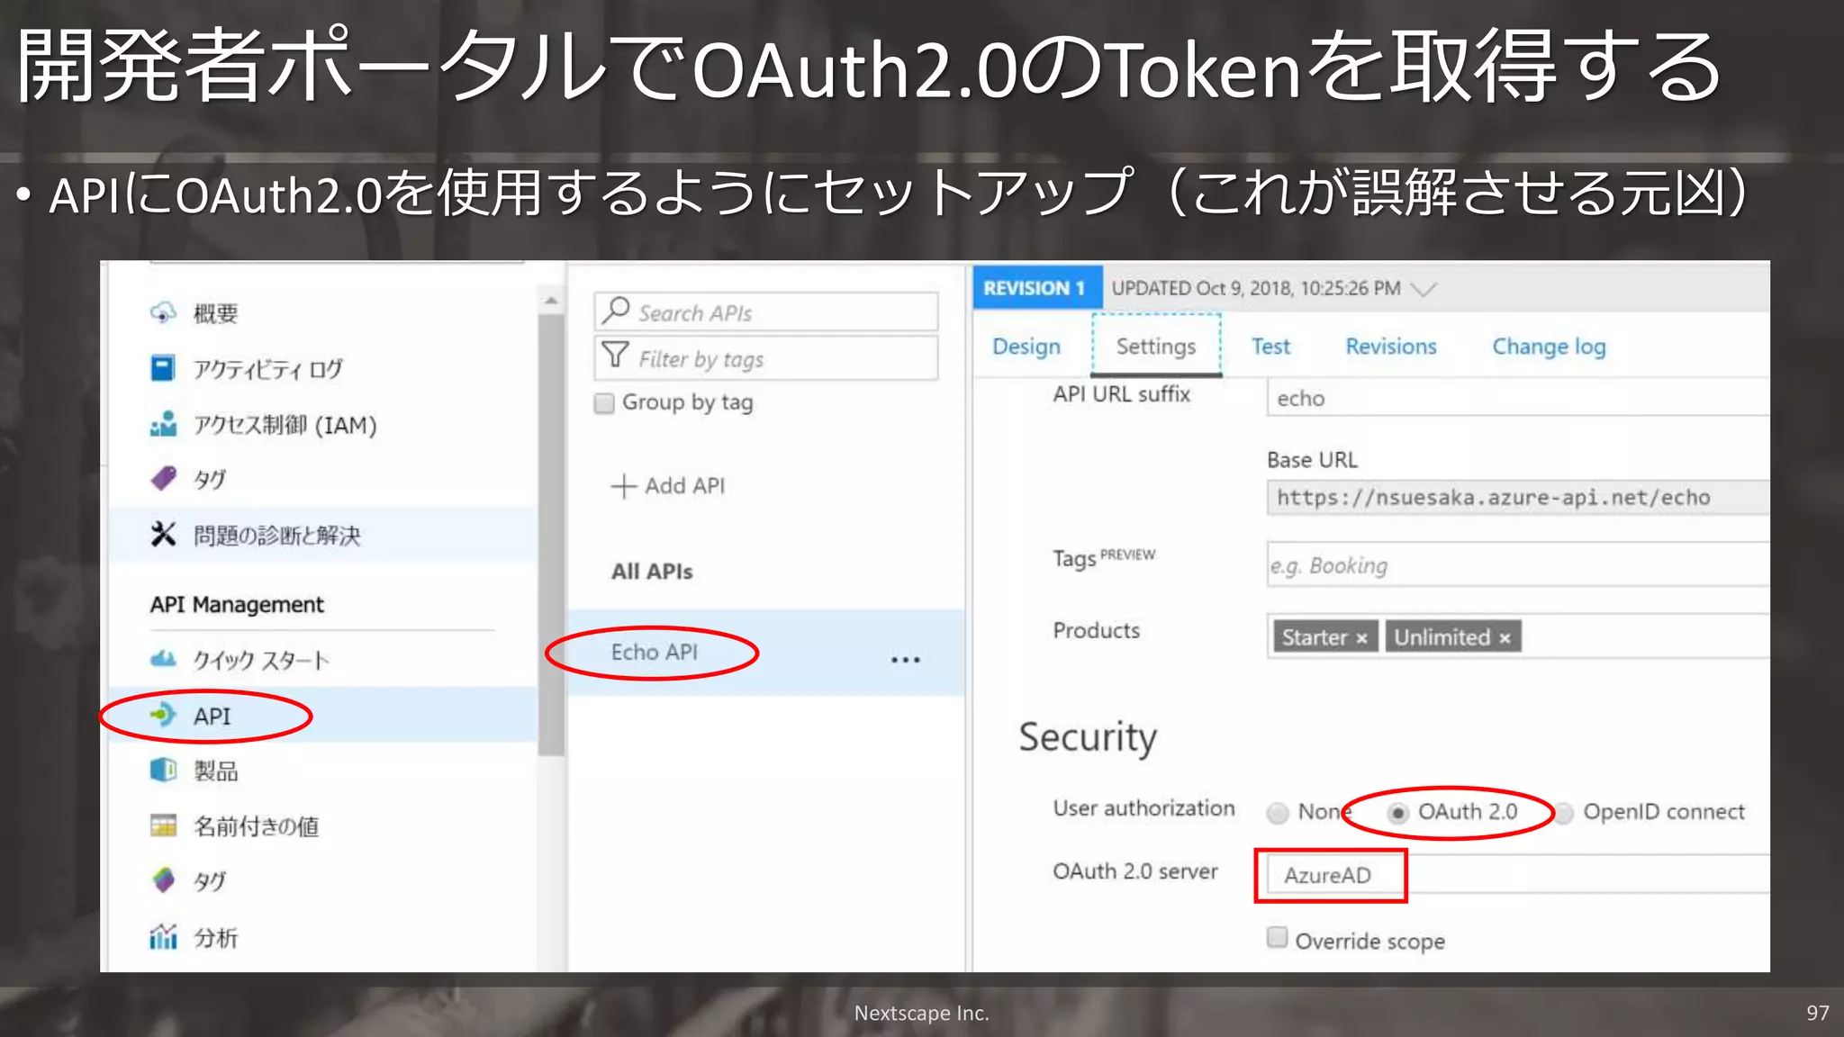Open the 分析 chart icon
The height and width of the screenshot is (1037, 1844).
(163, 937)
